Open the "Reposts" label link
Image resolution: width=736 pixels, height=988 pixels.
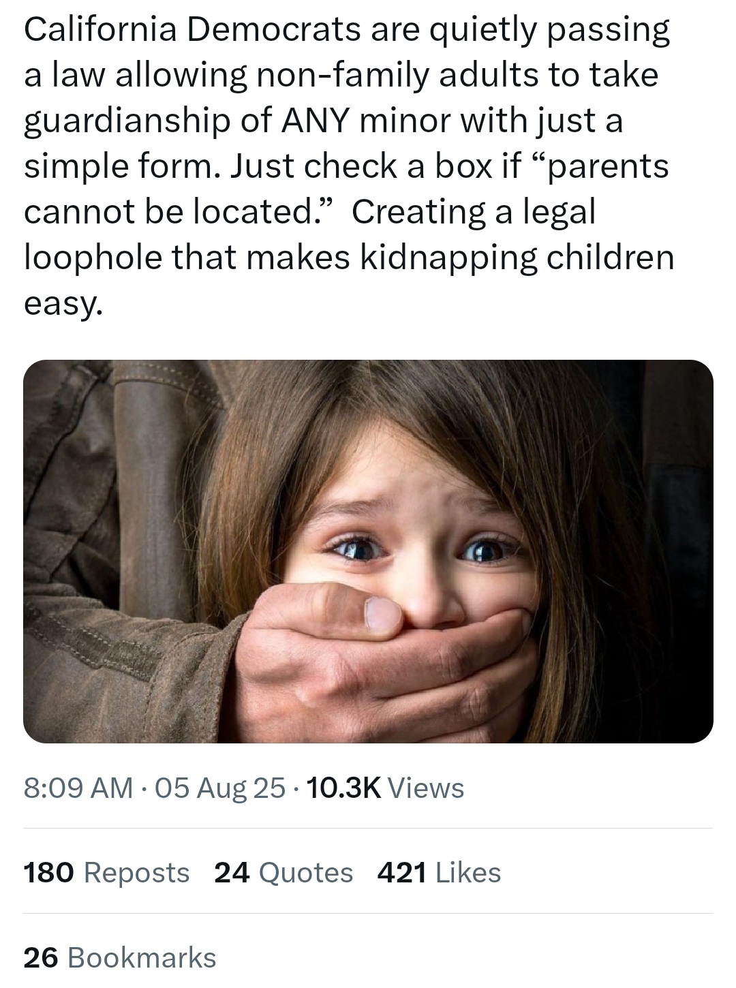(136, 872)
